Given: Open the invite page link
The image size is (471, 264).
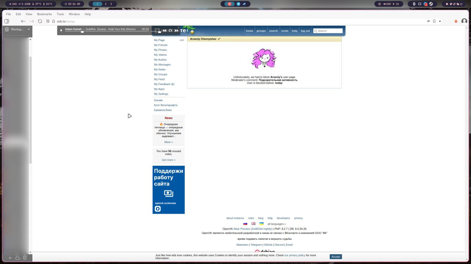Looking at the screenshot, I should point(285,31).
